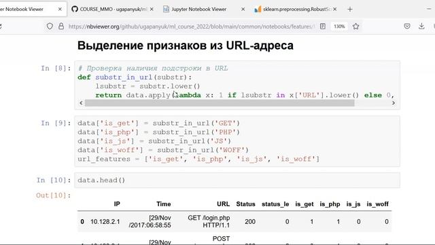Click the site security padlock icon
Screen dimensions: 435x245
coord(61,27)
